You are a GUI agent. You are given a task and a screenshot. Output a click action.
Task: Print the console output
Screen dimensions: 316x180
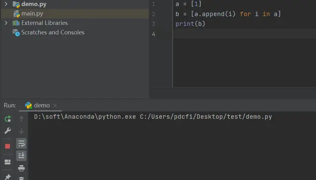(x=21, y=168)
